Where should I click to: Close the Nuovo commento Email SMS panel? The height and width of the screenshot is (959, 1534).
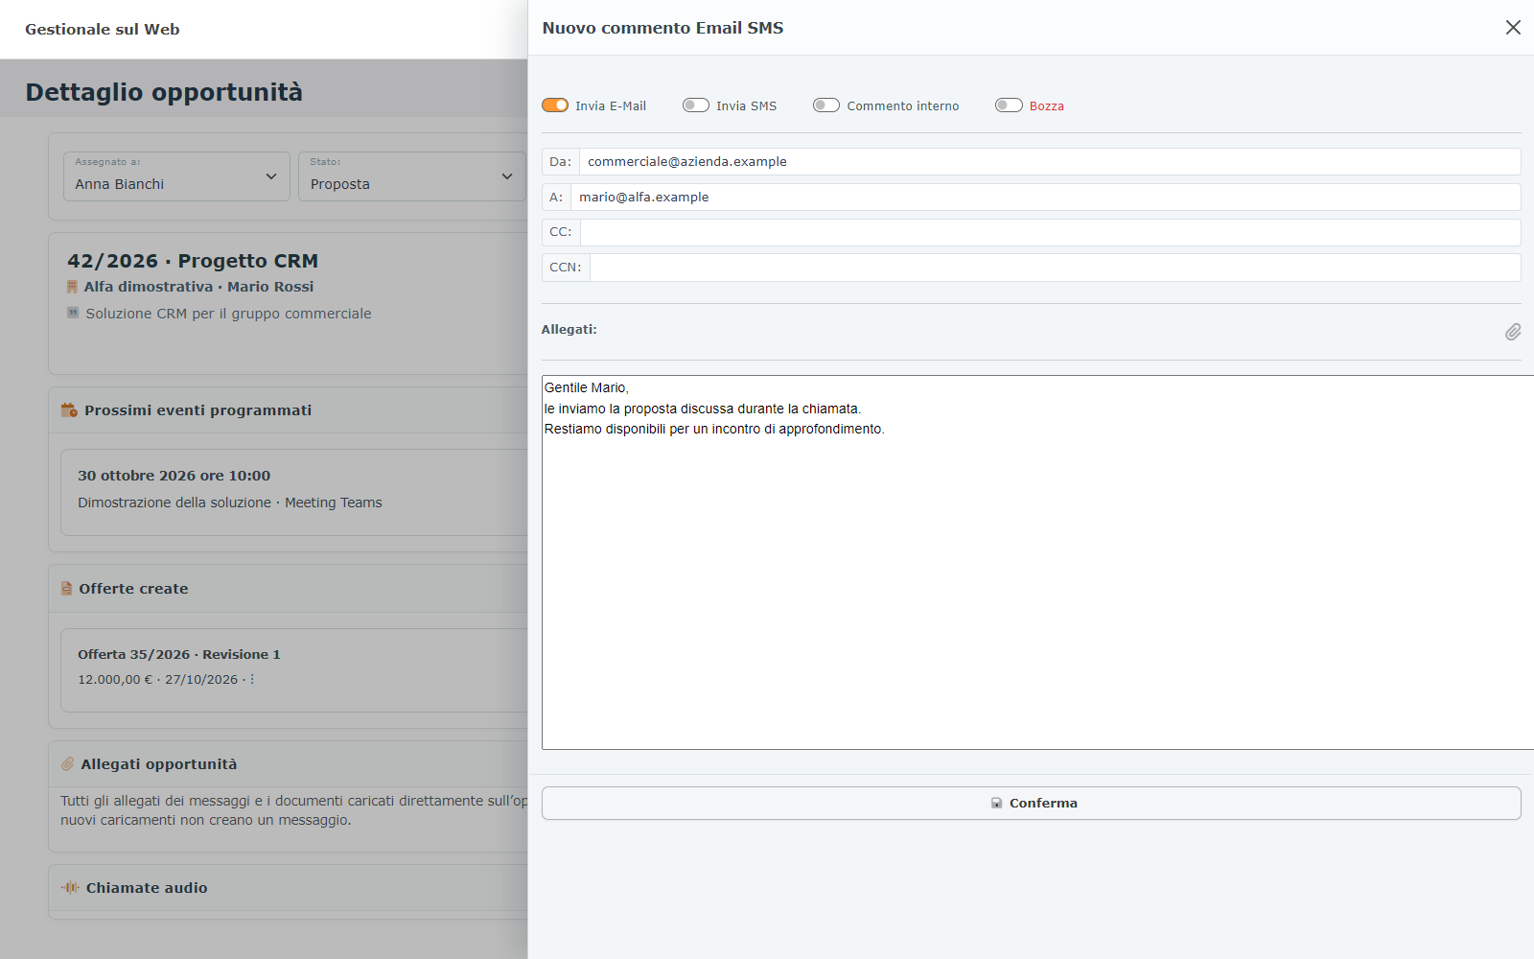pos(1513,28)
